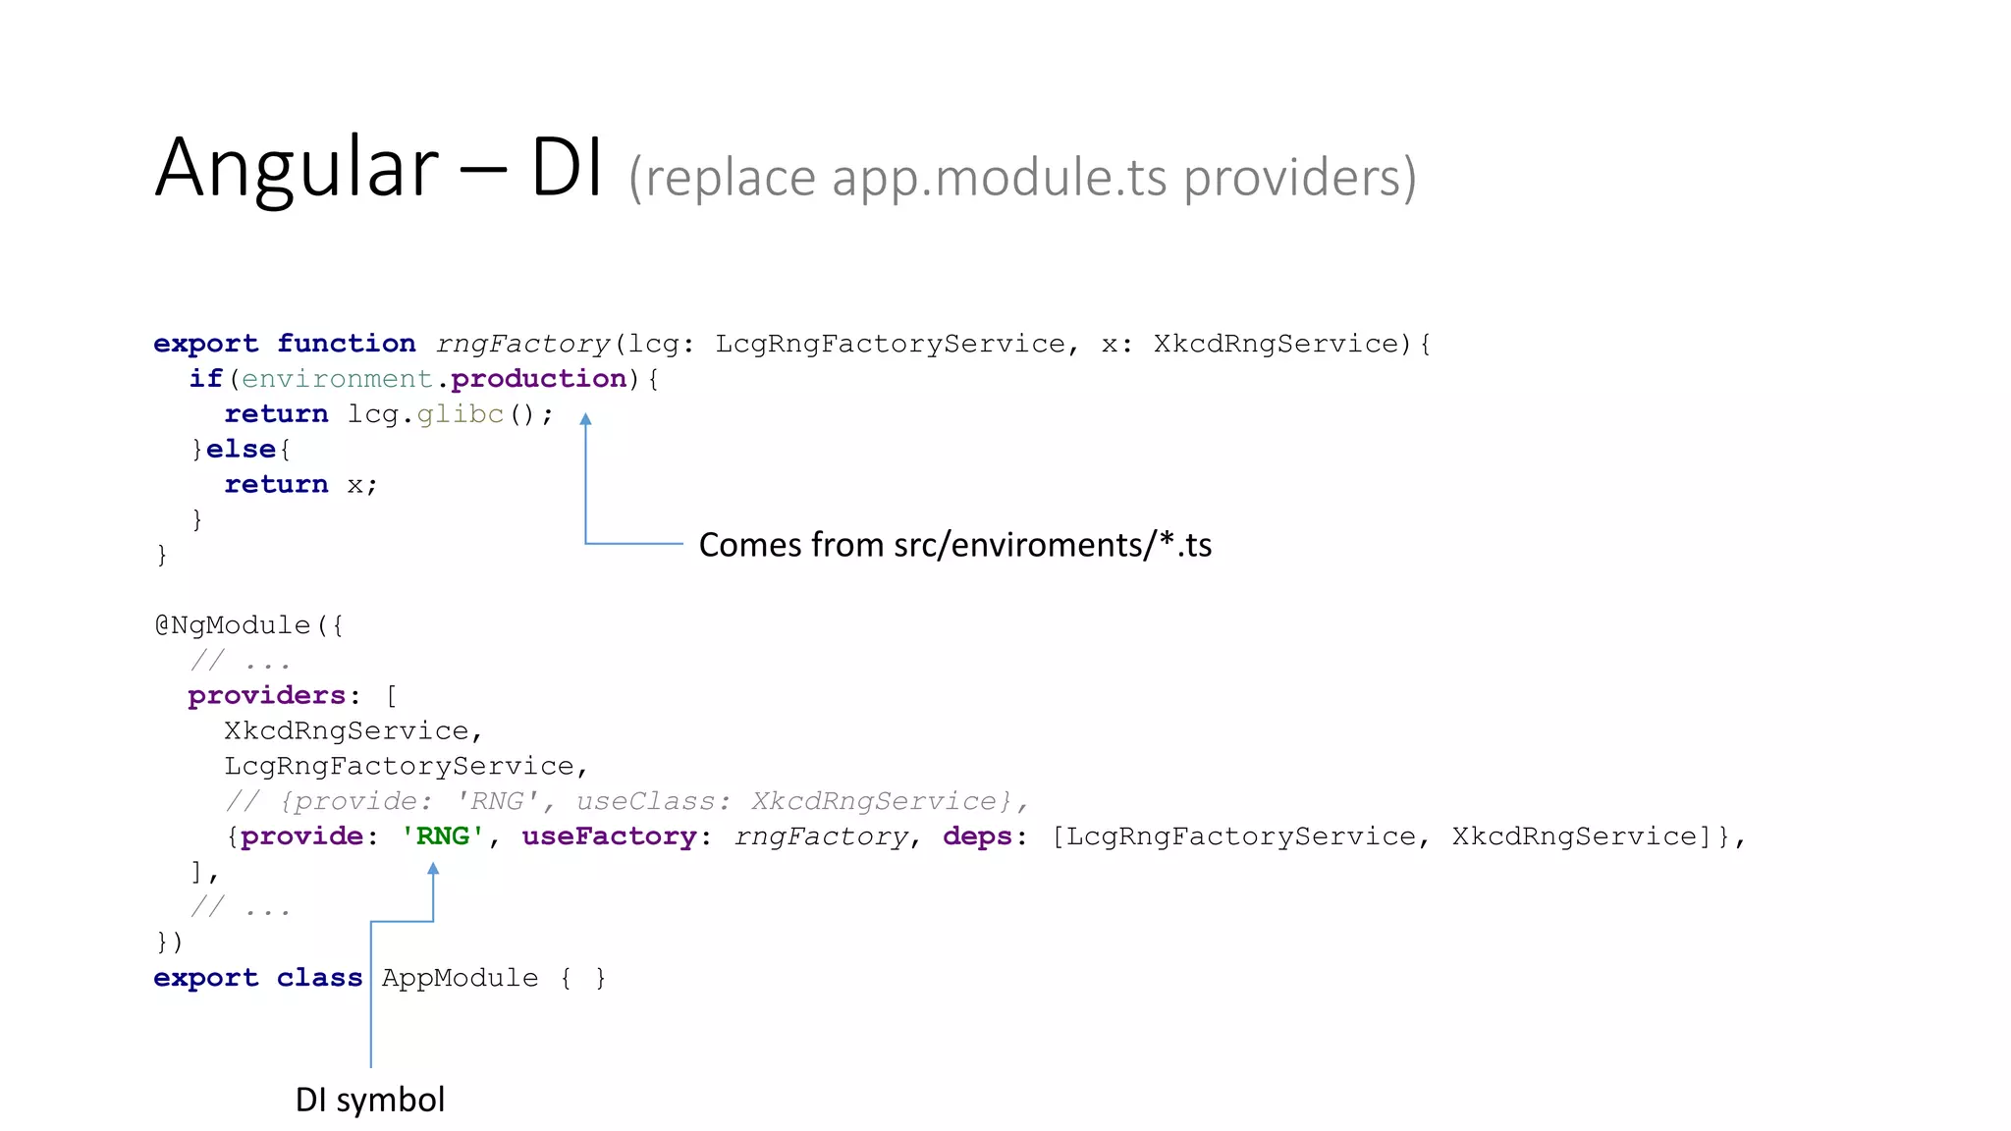The height and width of the screenshot is (1131, 2011).
Task: Click 'LcgRngFactoryService' parameter type in function signature
Action: [x=890, y=344]
